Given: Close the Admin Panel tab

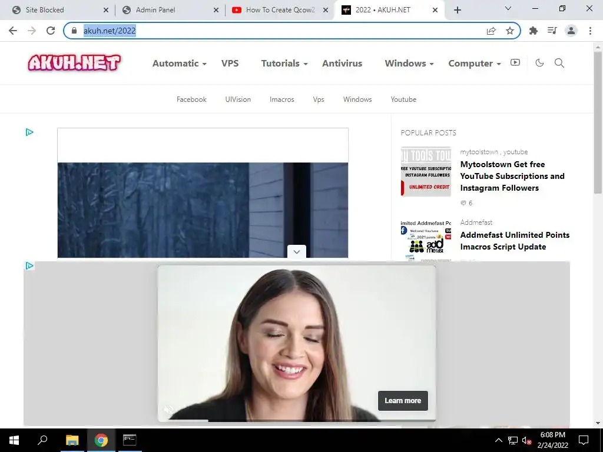Looking at the screenshot, I should coord(216,10).
